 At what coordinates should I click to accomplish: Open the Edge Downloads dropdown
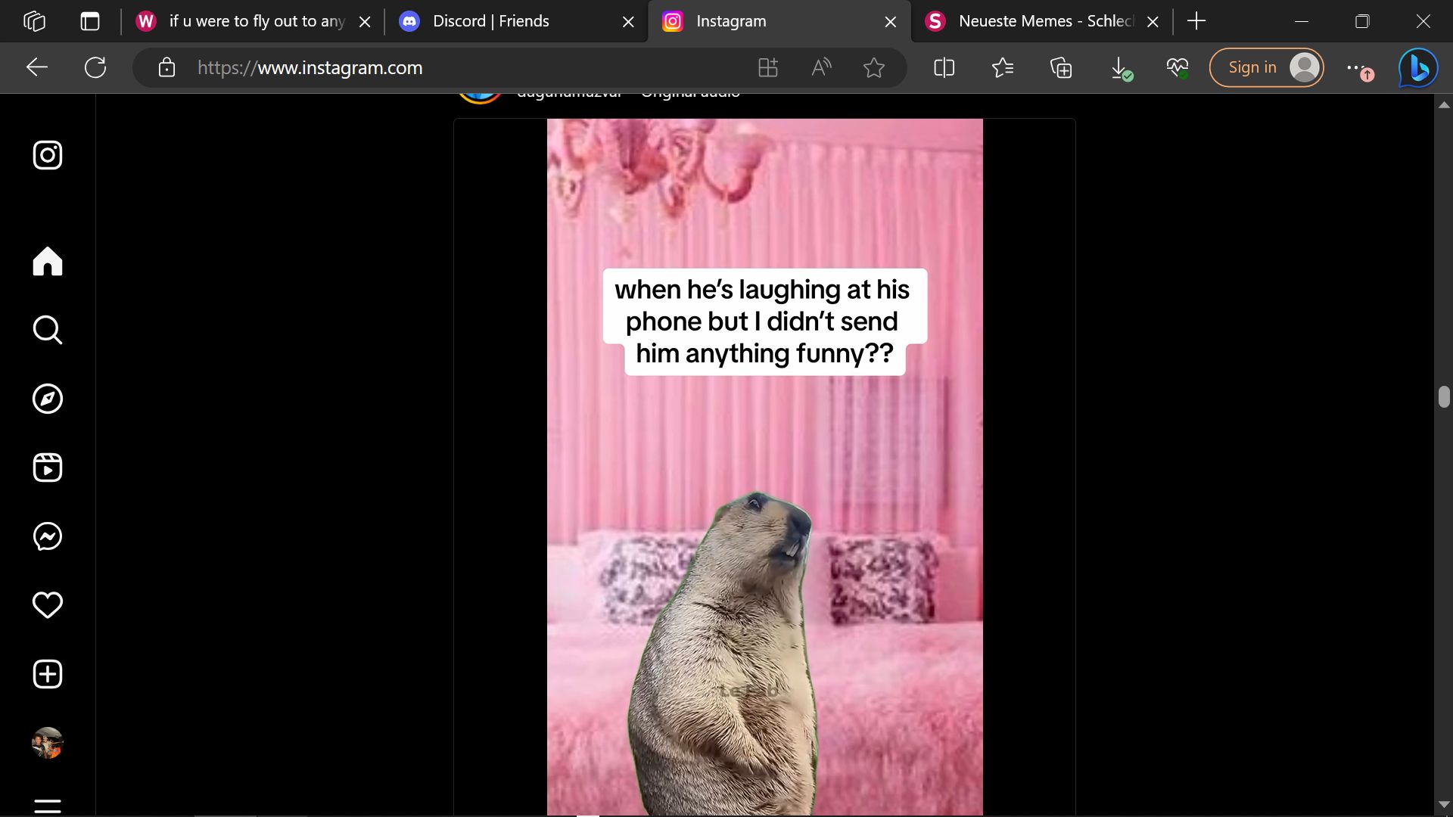pos(1119,68)
